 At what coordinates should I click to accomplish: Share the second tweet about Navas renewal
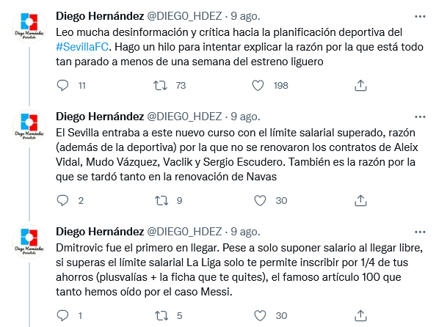click(x=360, y=201)
